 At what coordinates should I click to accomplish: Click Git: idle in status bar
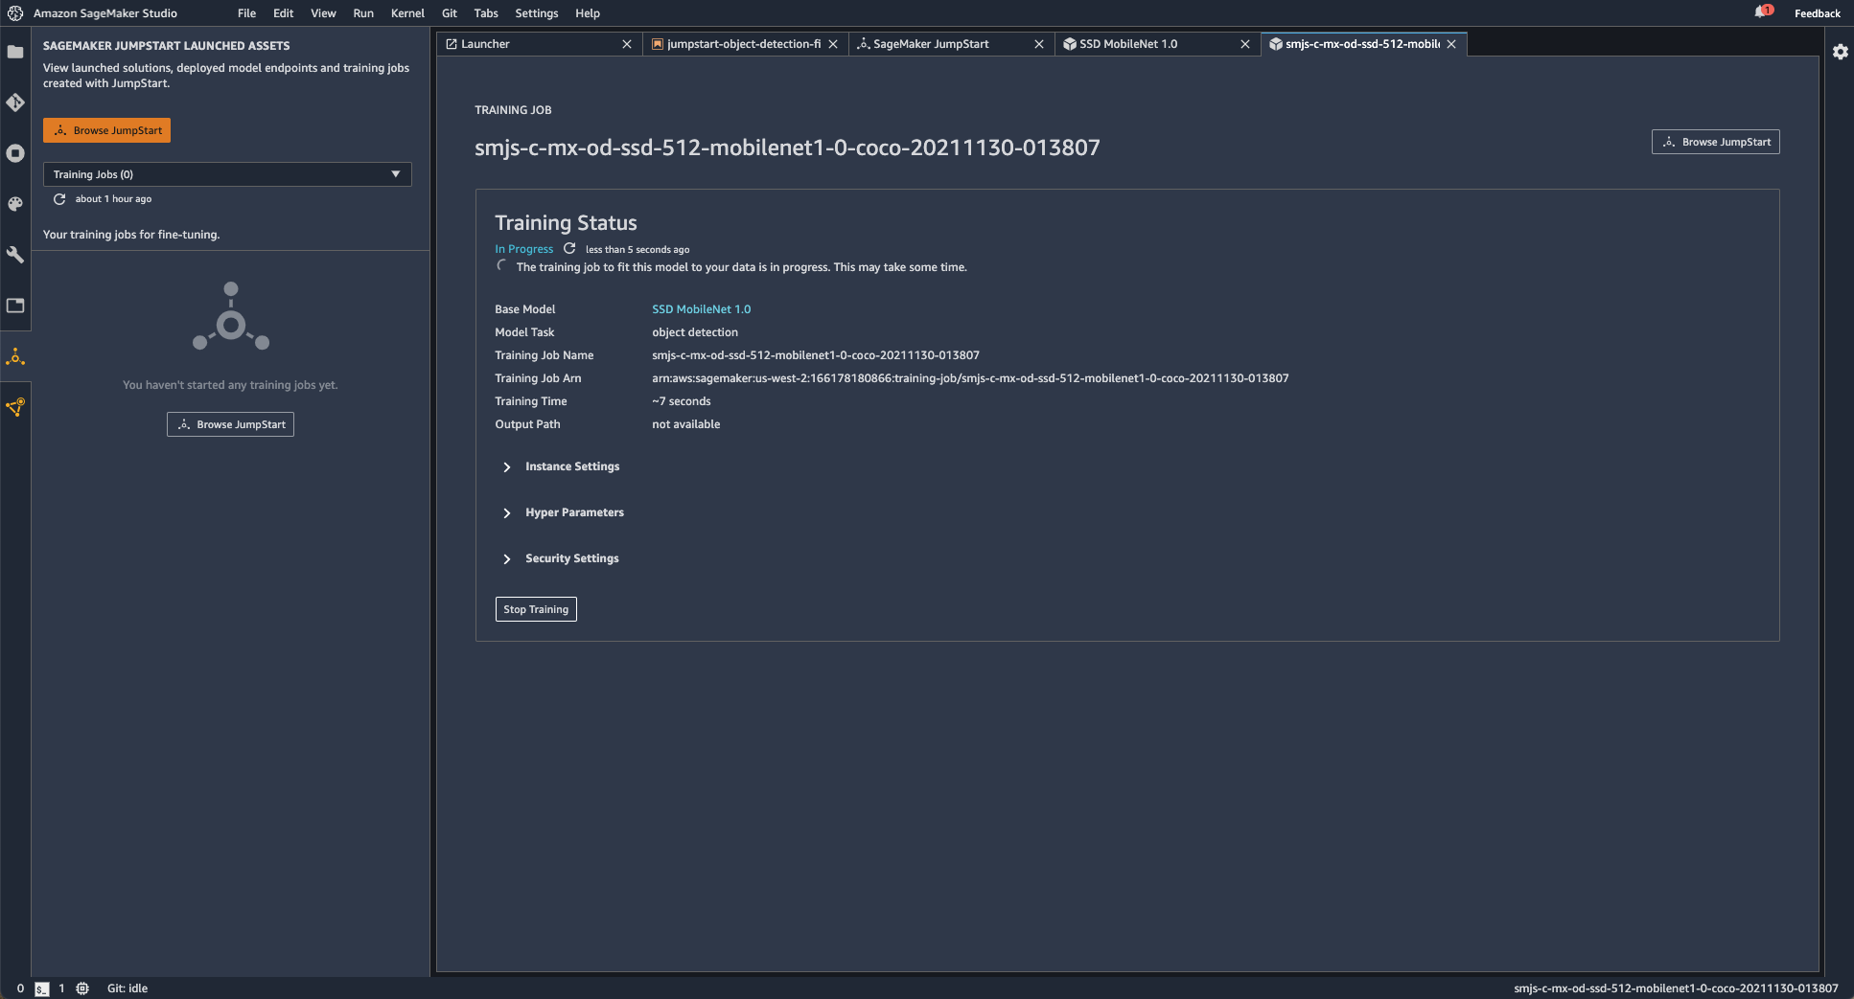pos(127,988)
